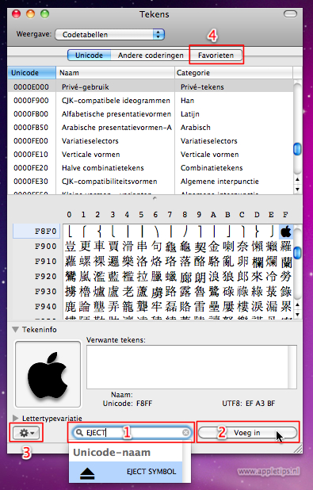Select the 0000FE00 Variatieselectors row
Image resolution: width=313 pixels, height=490 pixels.
(x=150, y=140)
